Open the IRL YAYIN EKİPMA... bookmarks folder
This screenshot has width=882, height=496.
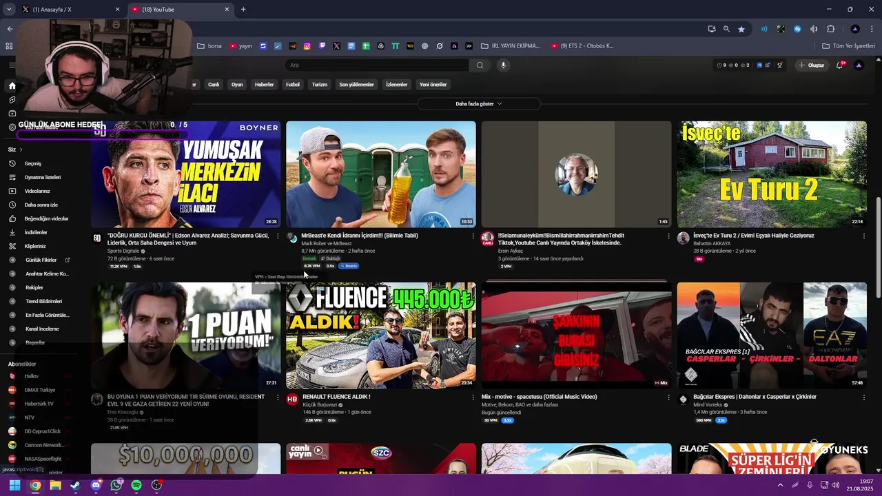[511, 46]
